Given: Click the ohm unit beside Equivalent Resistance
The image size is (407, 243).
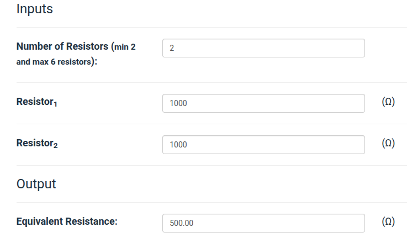Looking at the screenshot, I should pyautogui.click(x=388, y=221).
